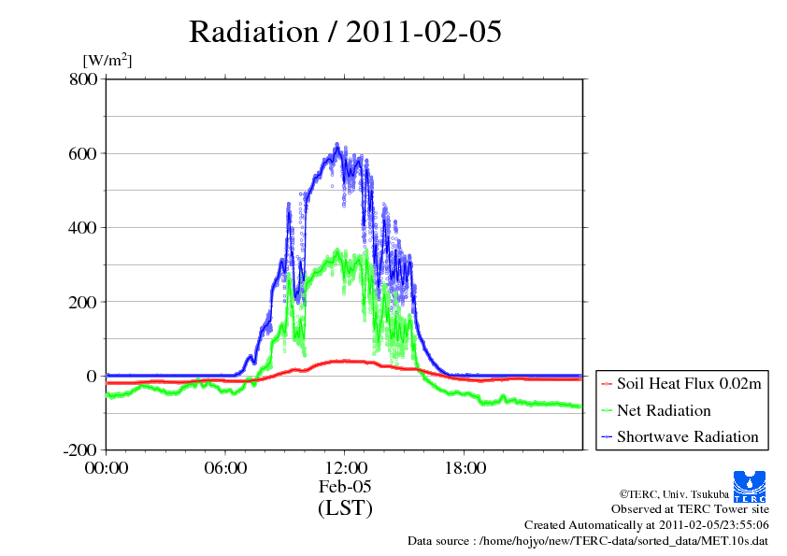
Task: Click the TERC logo icon
Action: tap(750, 487)
